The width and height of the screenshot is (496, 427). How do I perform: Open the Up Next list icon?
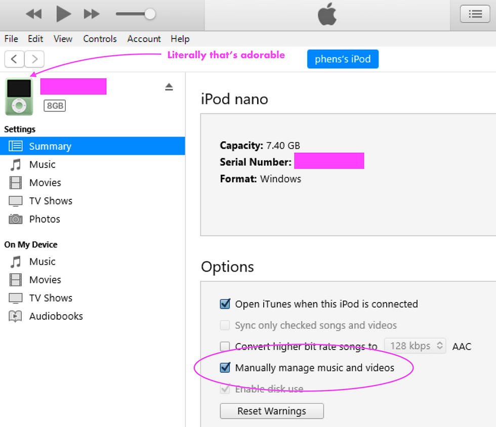tap(475, 14)
